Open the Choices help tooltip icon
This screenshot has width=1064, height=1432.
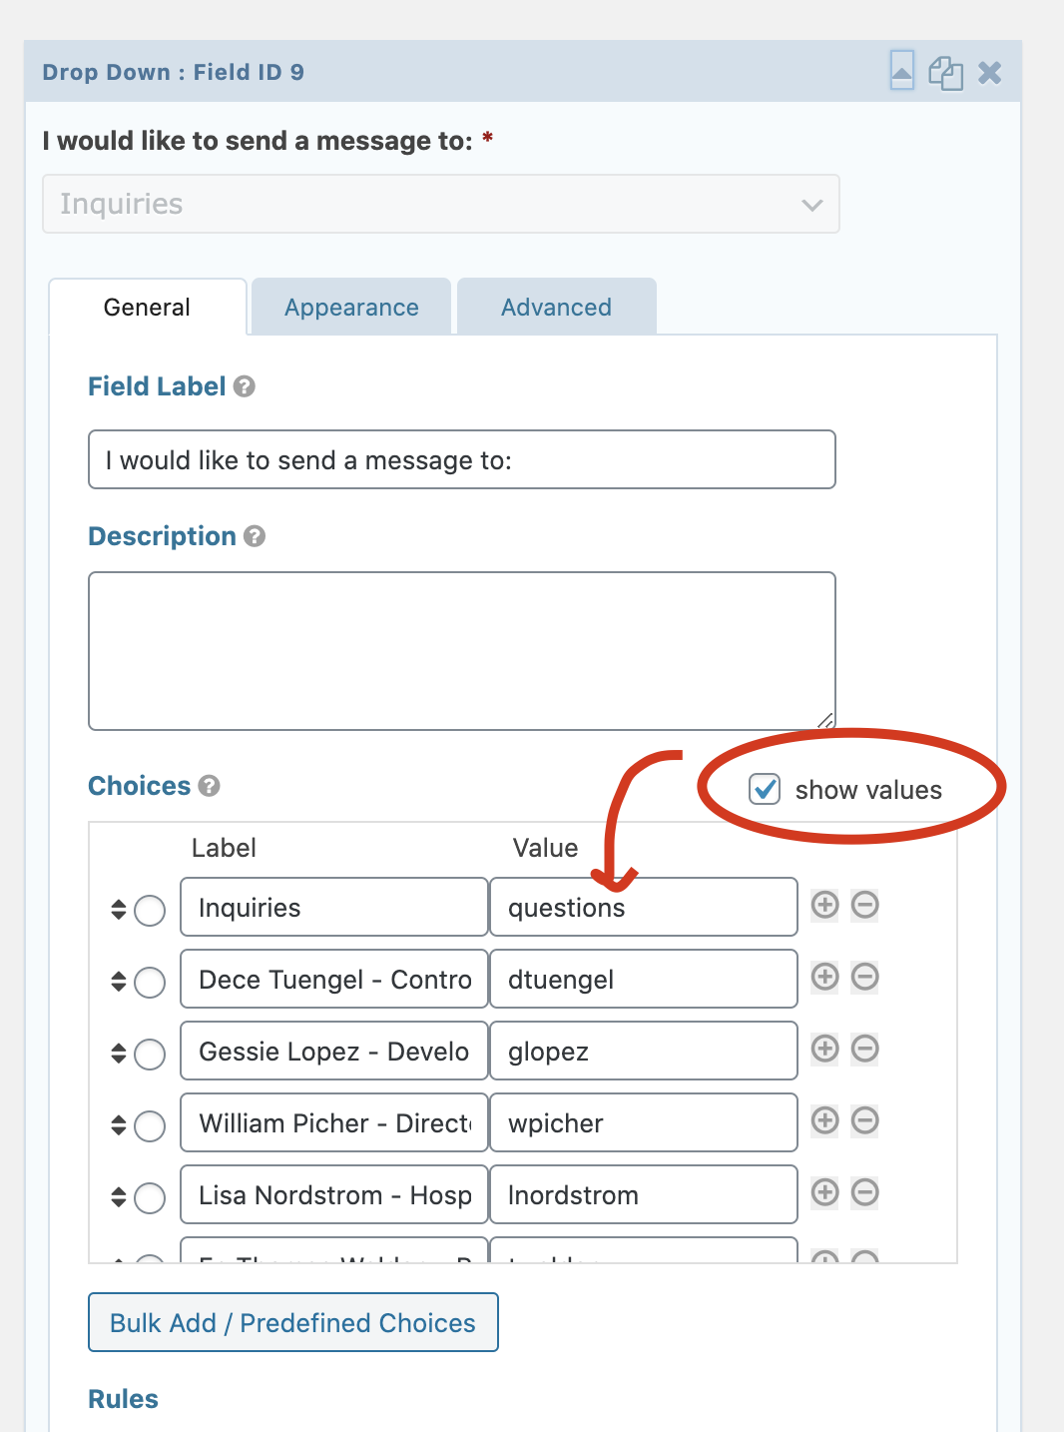point(209,786)
